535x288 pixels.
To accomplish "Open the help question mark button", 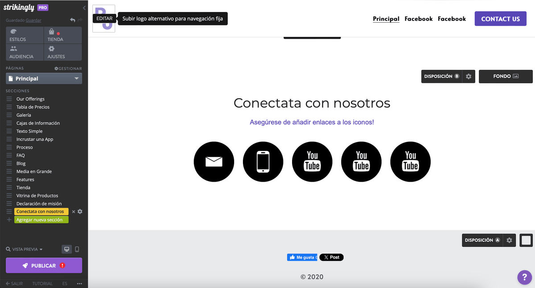I will 525,277.
